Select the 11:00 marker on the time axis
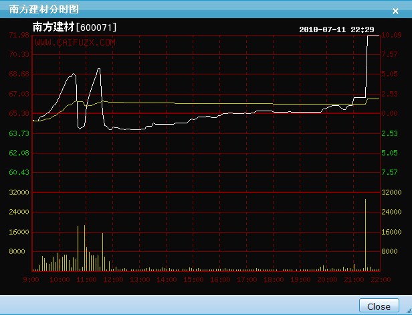The image size is (412, 315). (85, 279)
